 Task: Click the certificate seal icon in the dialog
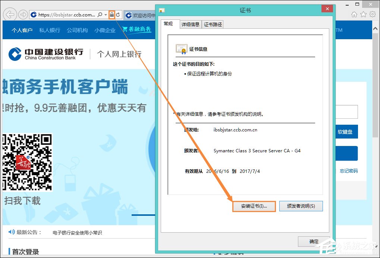click(182, 49)
